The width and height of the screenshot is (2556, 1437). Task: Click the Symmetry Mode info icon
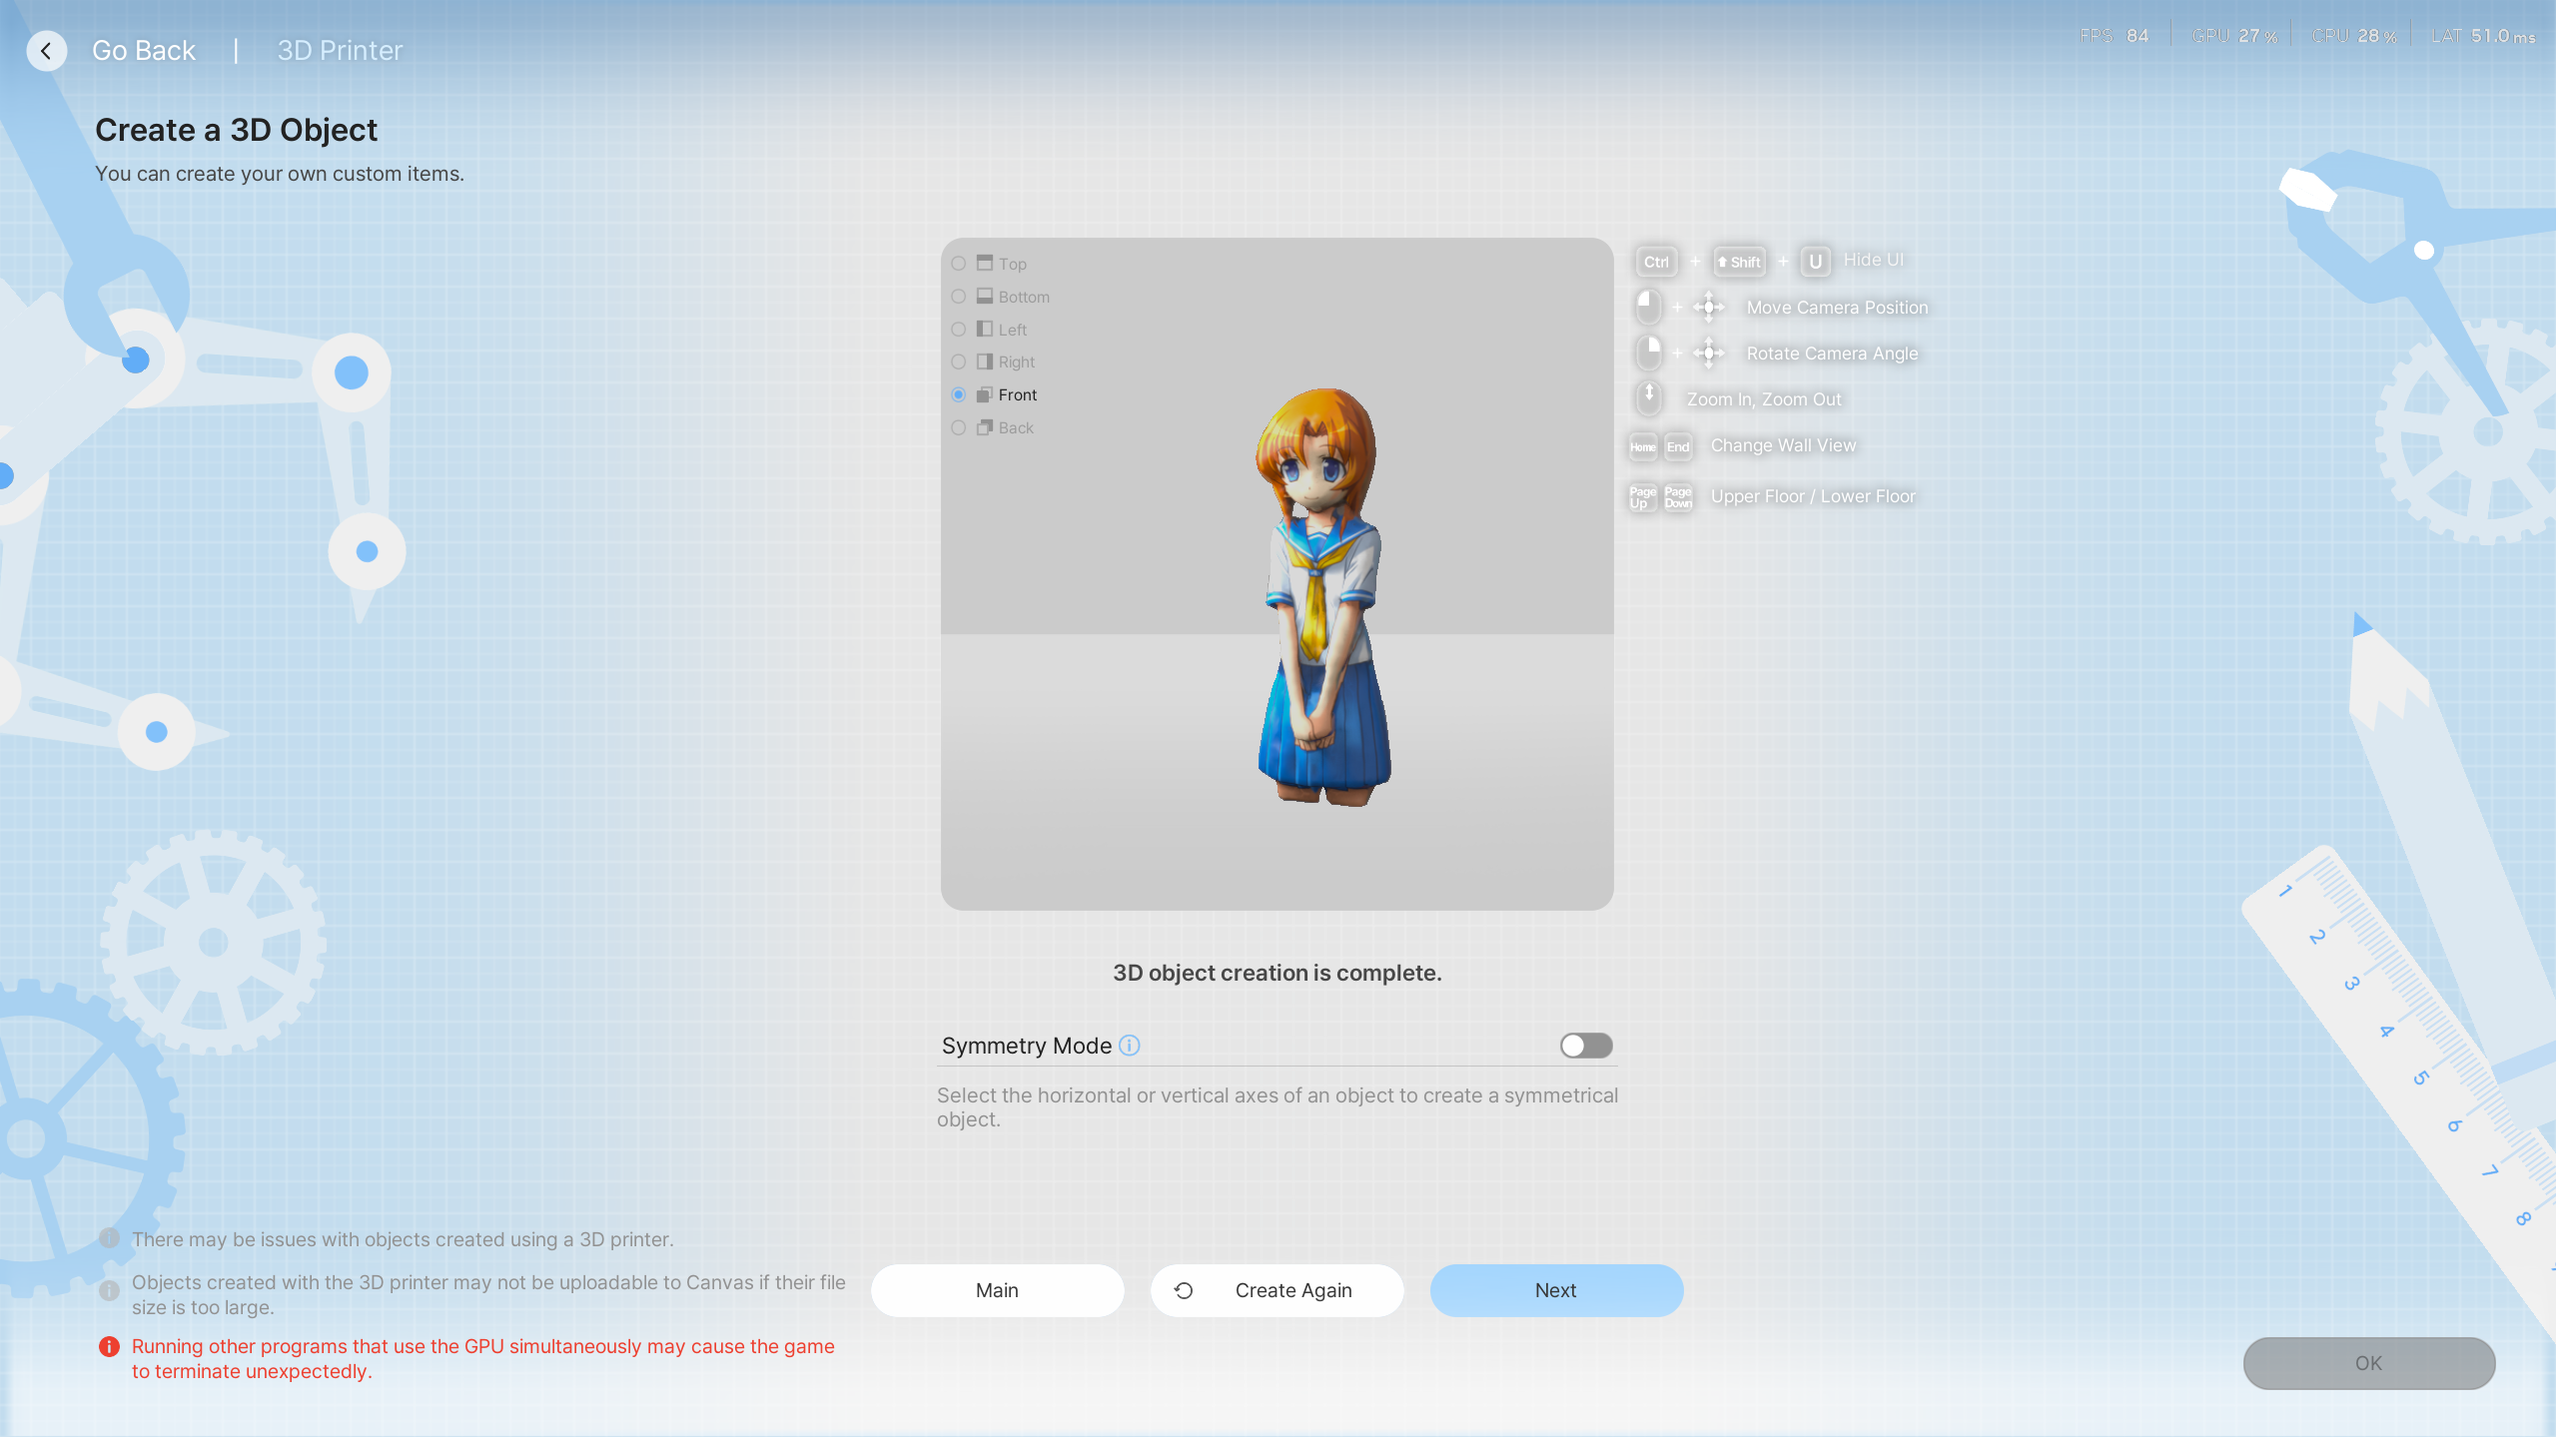click(x=1130, y=1046)
